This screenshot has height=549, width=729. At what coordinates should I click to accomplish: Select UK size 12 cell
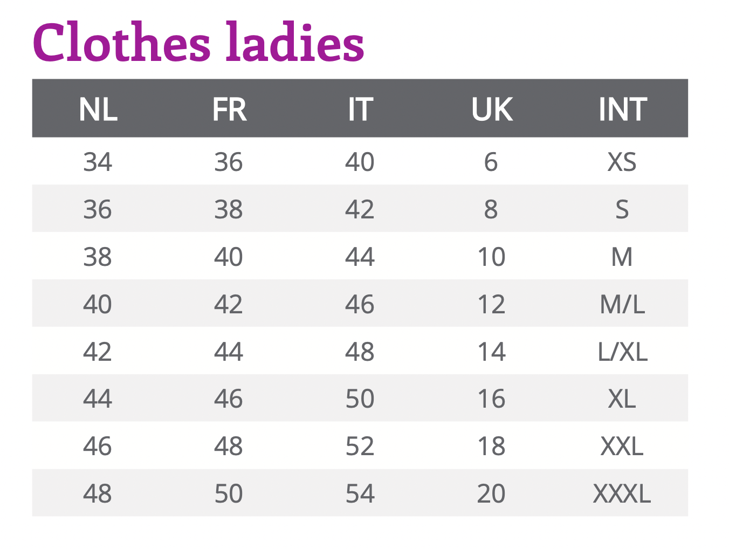[491, 304]
